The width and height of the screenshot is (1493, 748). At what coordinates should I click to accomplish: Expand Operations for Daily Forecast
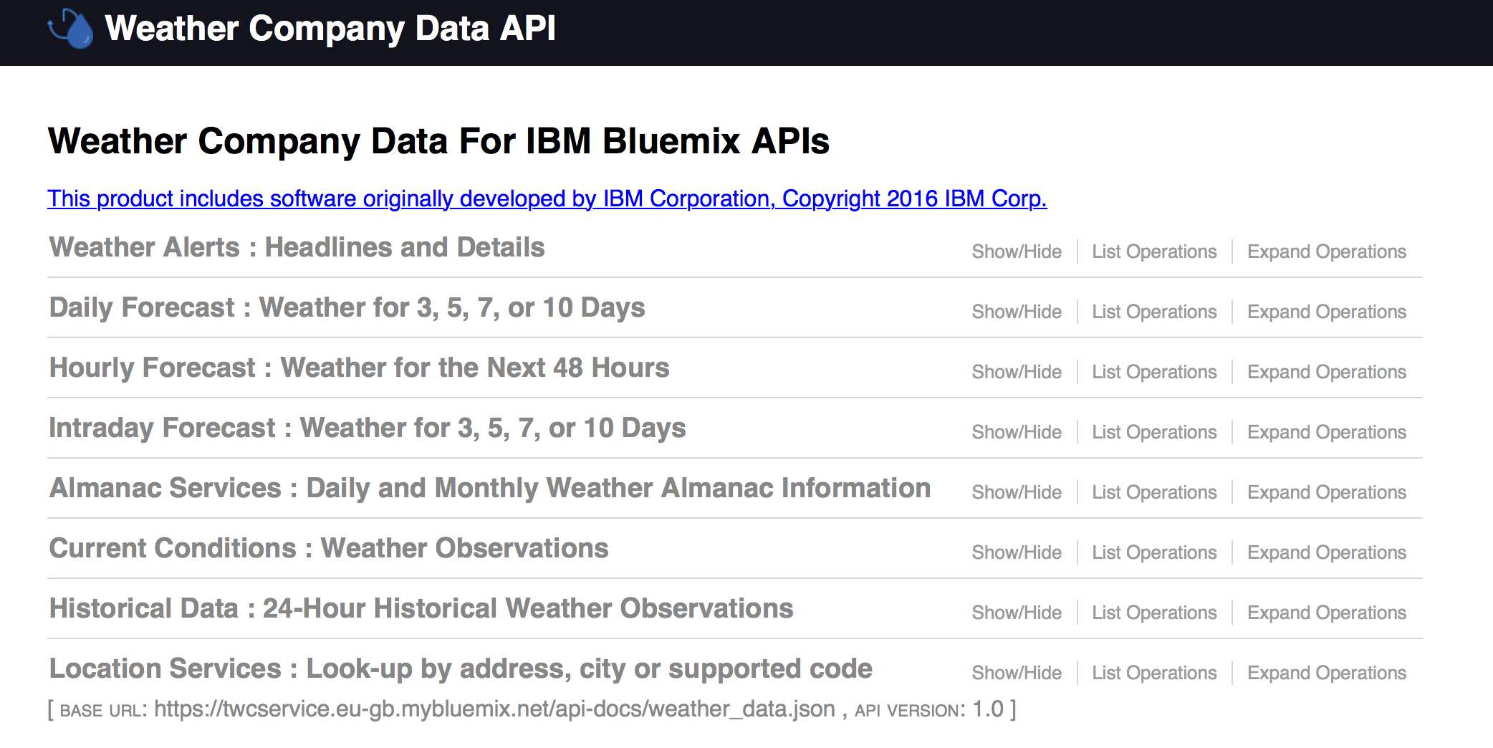[1327, 312]
